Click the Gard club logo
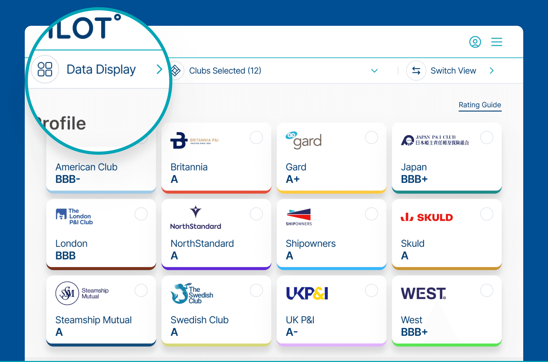The image size is (548, 362). [304, 140]
